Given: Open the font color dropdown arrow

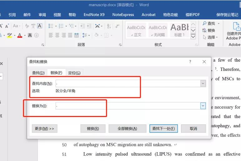Looking at the screenshot, I should coord(25,35).
